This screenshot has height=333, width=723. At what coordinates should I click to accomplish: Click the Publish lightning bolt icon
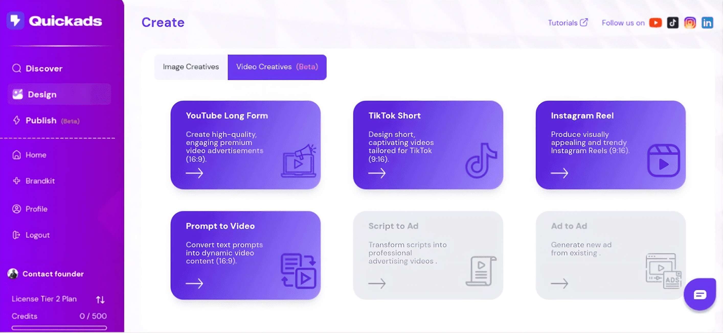click(x=17, y=120)
